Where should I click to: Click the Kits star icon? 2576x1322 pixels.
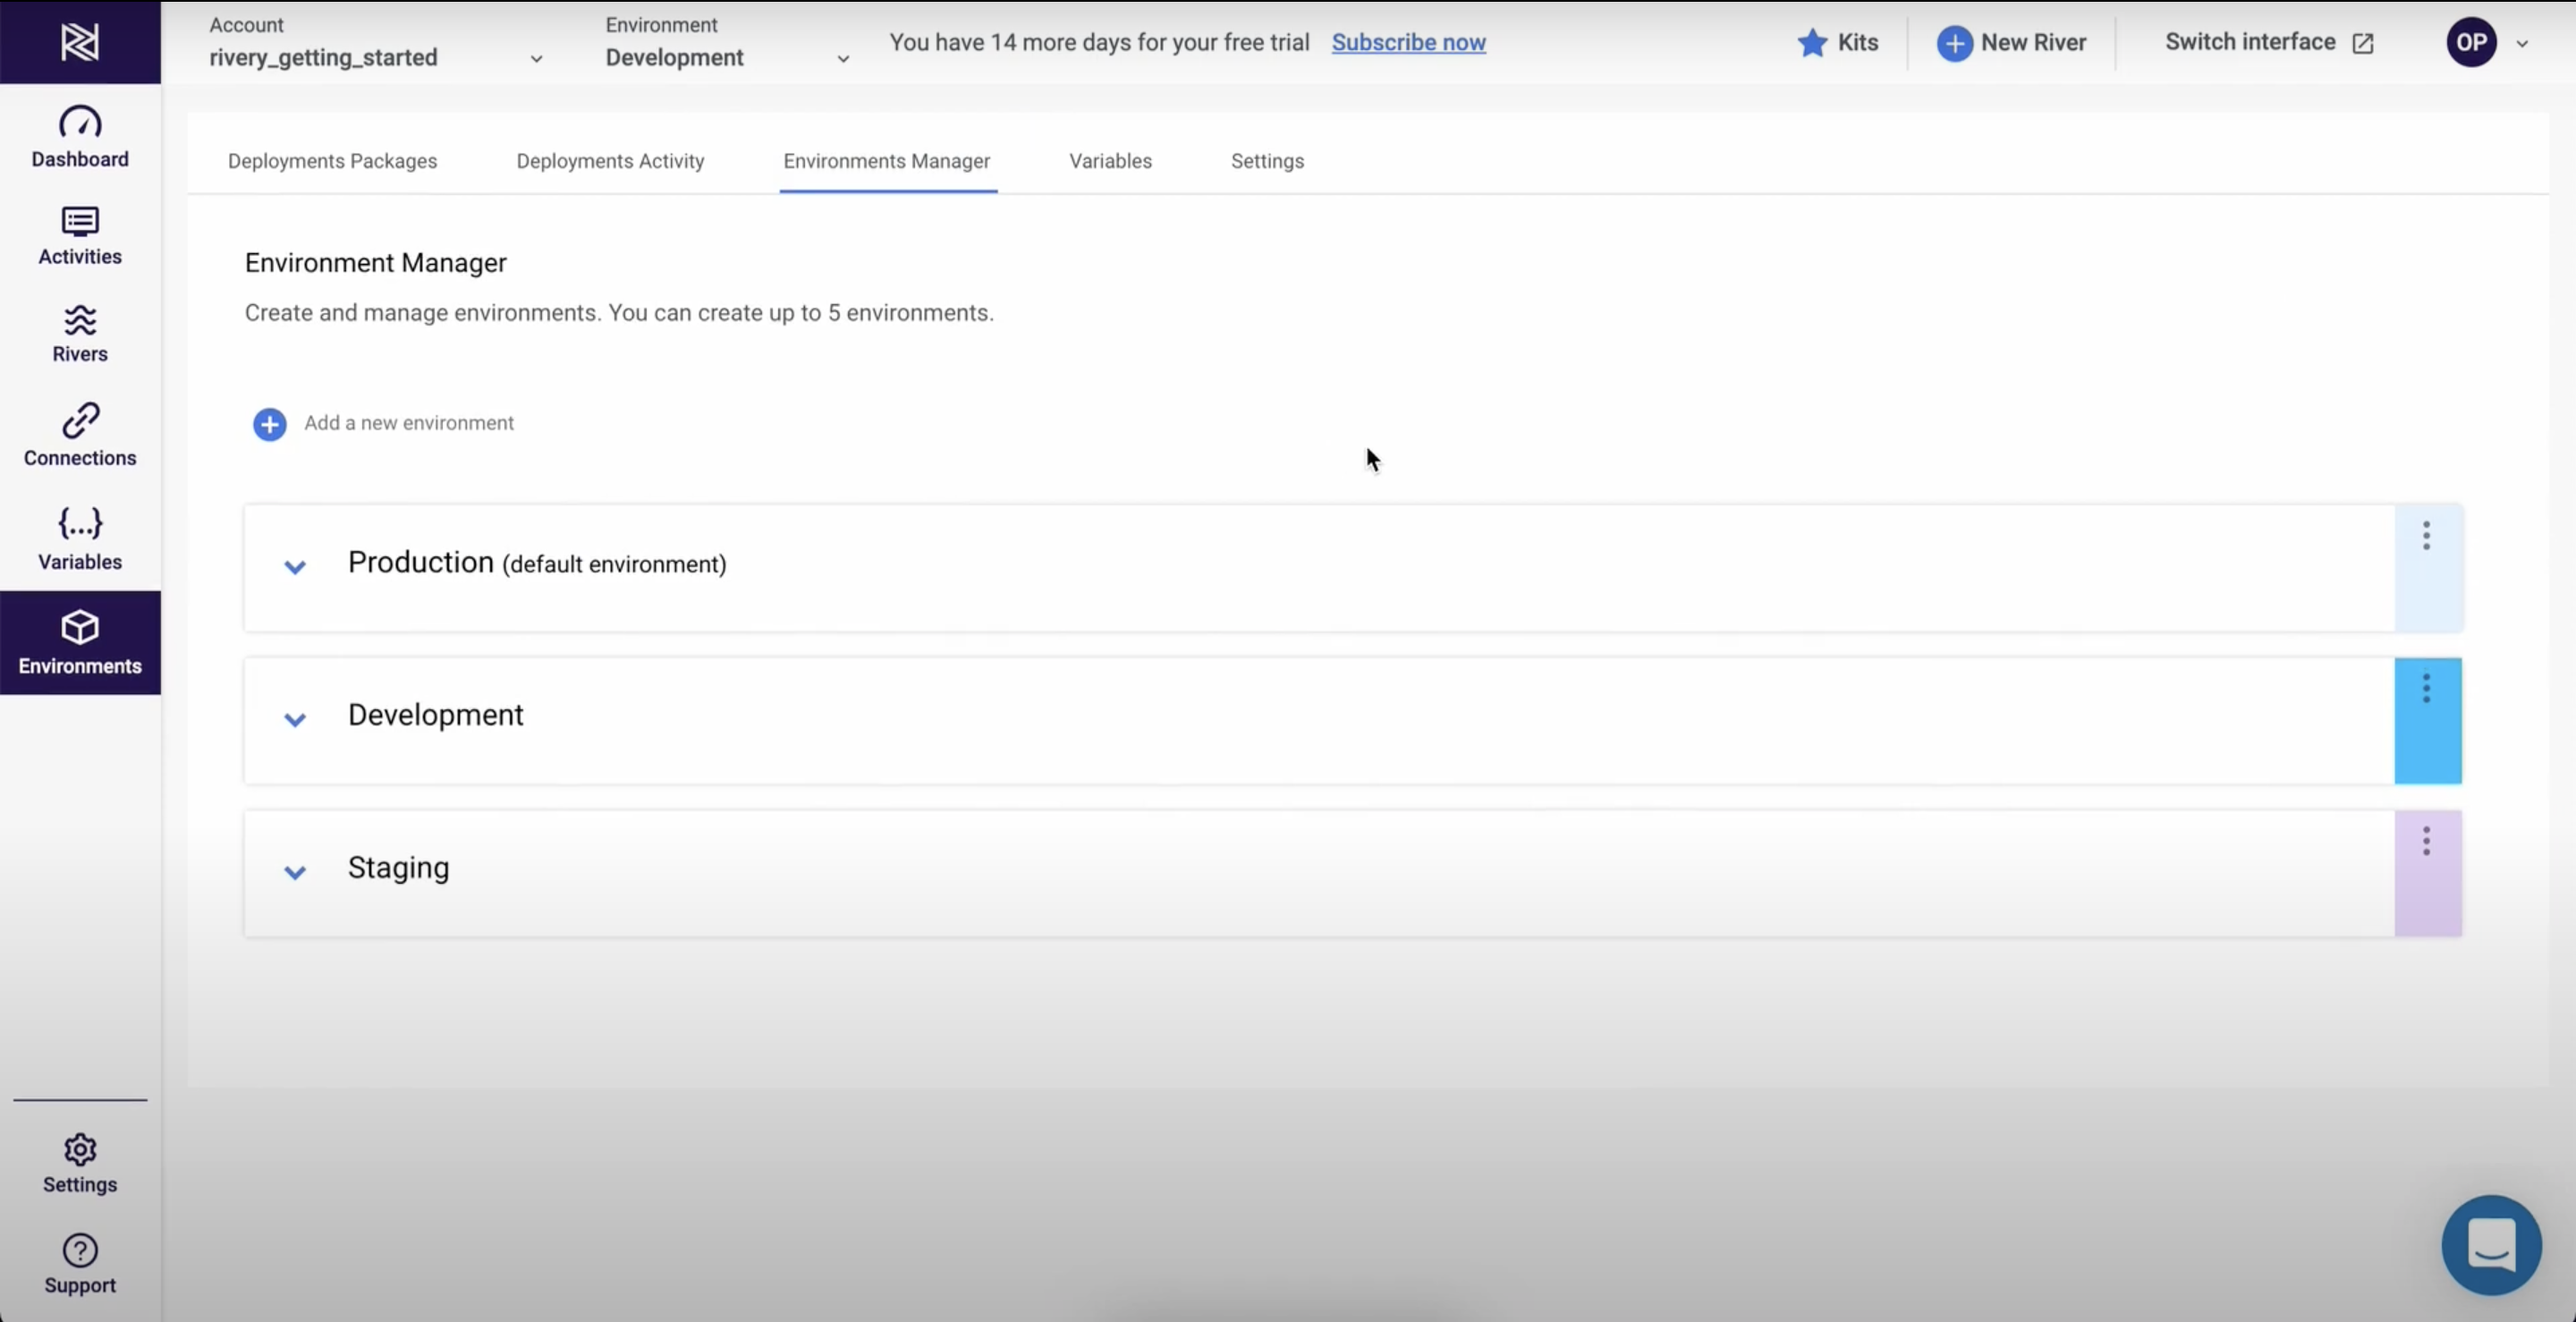tap(1812, 43)
